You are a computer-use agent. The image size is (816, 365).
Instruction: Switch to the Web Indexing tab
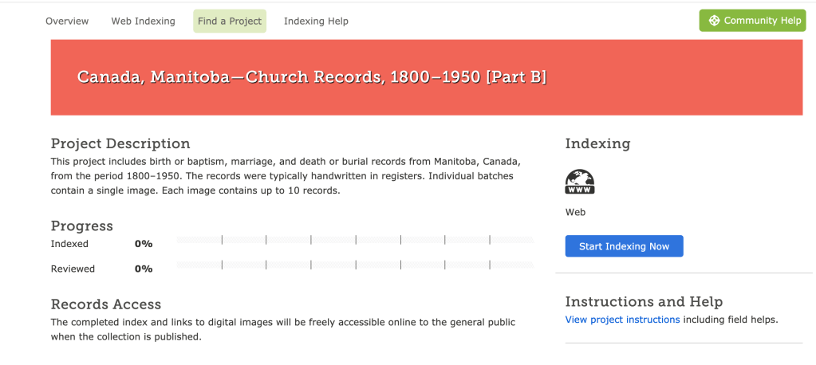click(x=143, y=21)
